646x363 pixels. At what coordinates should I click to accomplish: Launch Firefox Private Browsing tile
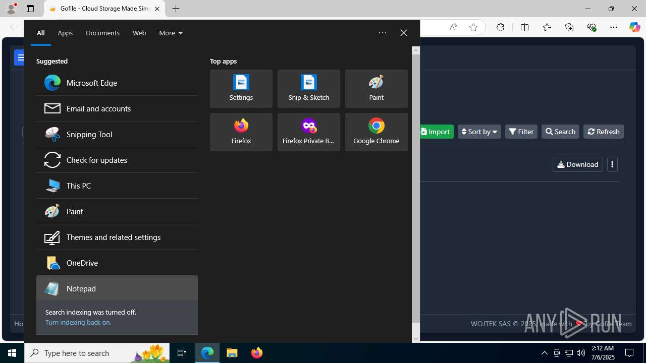click(x=309, y=132)
